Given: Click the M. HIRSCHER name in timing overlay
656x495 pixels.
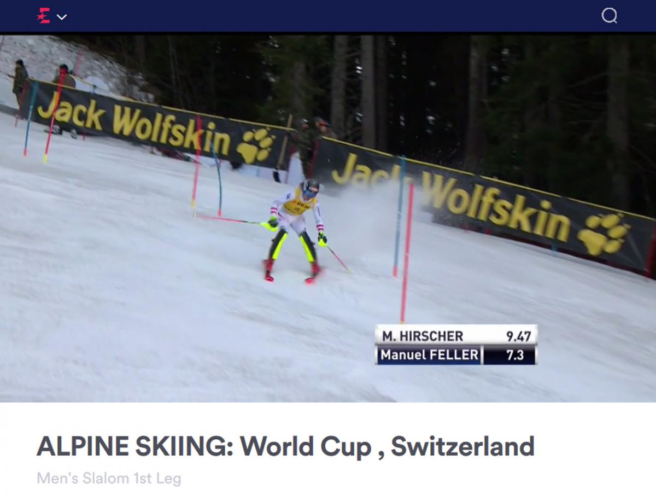Looking at the screenshot, I should pyautogui.click(x=423, y=335).
